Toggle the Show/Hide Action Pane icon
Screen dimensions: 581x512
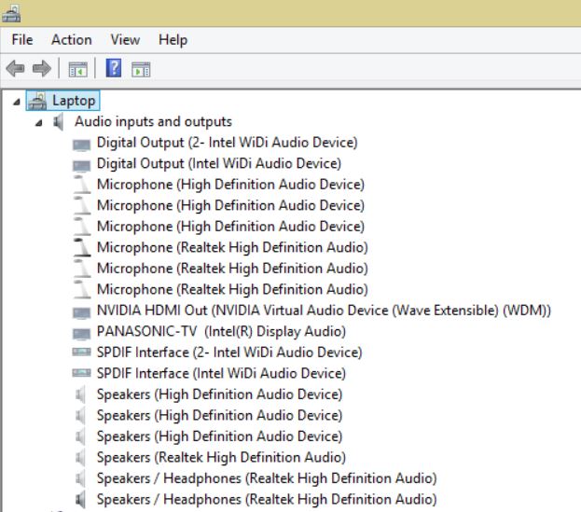click(x=141, y=68)
